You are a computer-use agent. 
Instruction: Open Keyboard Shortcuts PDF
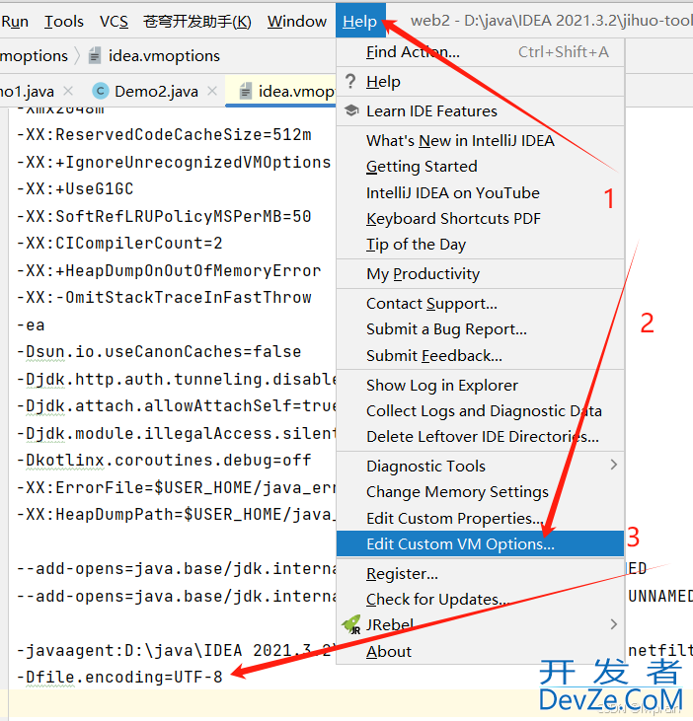480,218
